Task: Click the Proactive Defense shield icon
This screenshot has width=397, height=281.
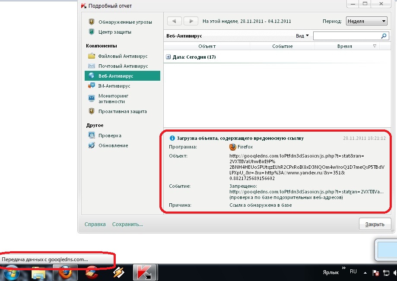Action: [x=91, y=111]
